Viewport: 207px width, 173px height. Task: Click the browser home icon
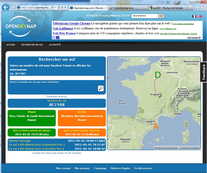click(x=197, y=8)
